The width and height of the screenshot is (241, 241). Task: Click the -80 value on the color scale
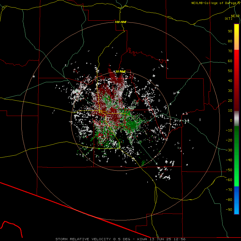click(x=229, y=200)
